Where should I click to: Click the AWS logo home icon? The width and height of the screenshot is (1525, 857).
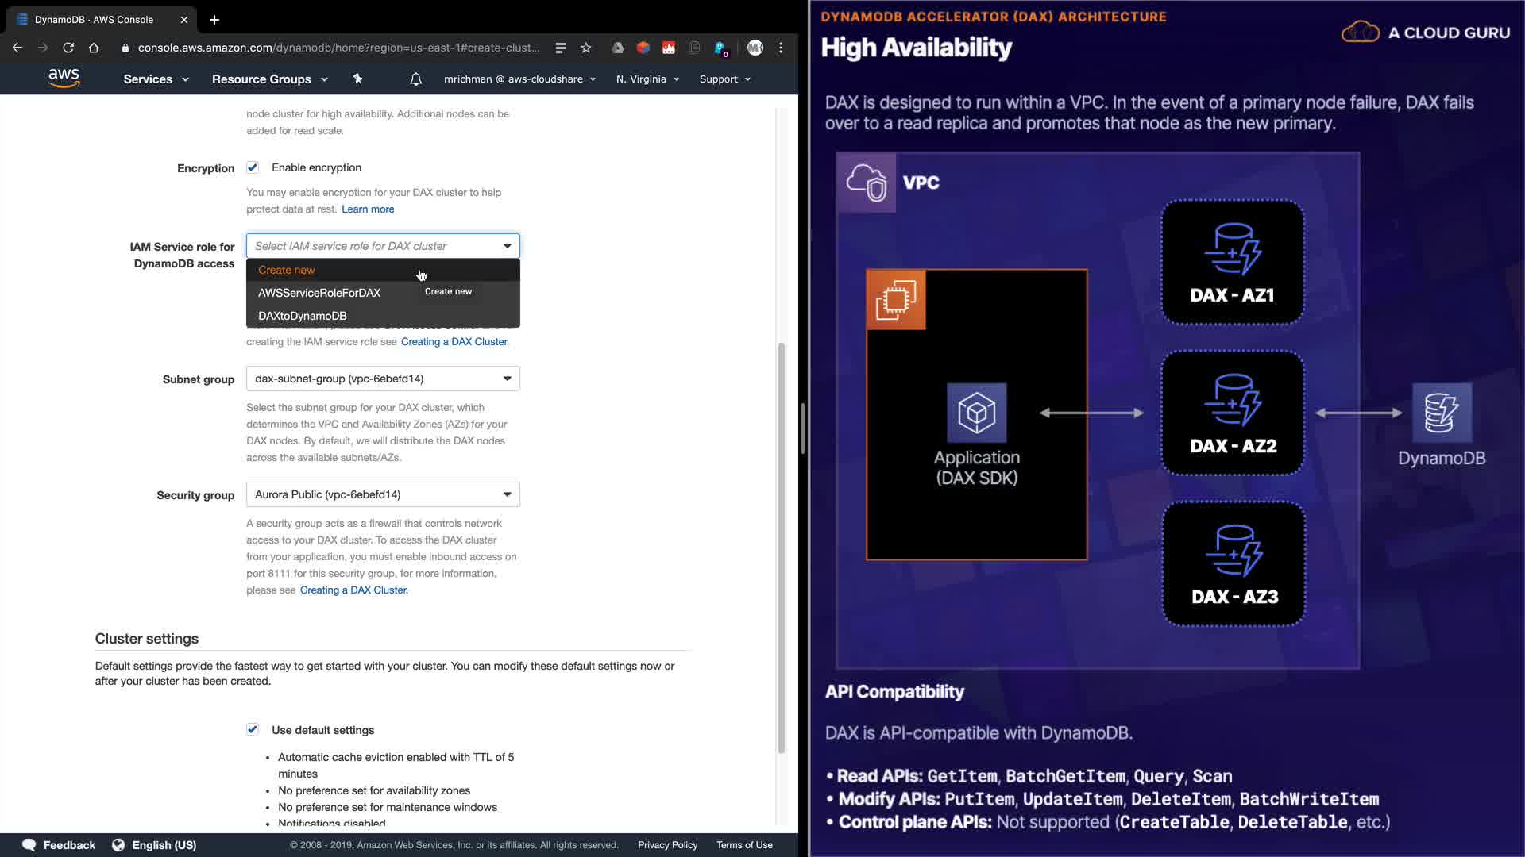click(x=64, y=78)
